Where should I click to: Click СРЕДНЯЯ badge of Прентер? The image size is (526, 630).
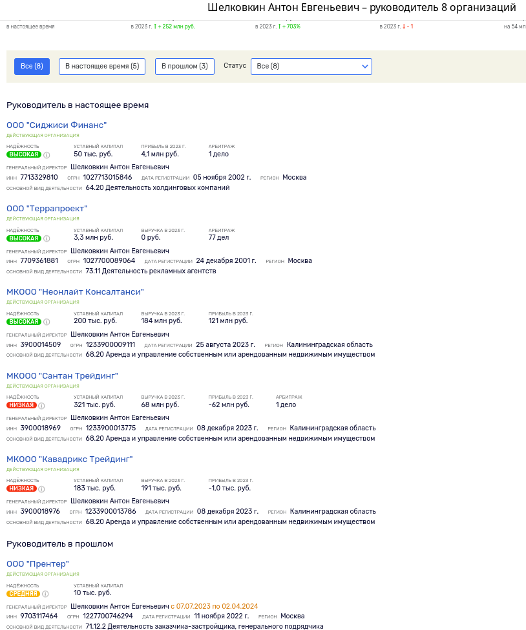23,593
